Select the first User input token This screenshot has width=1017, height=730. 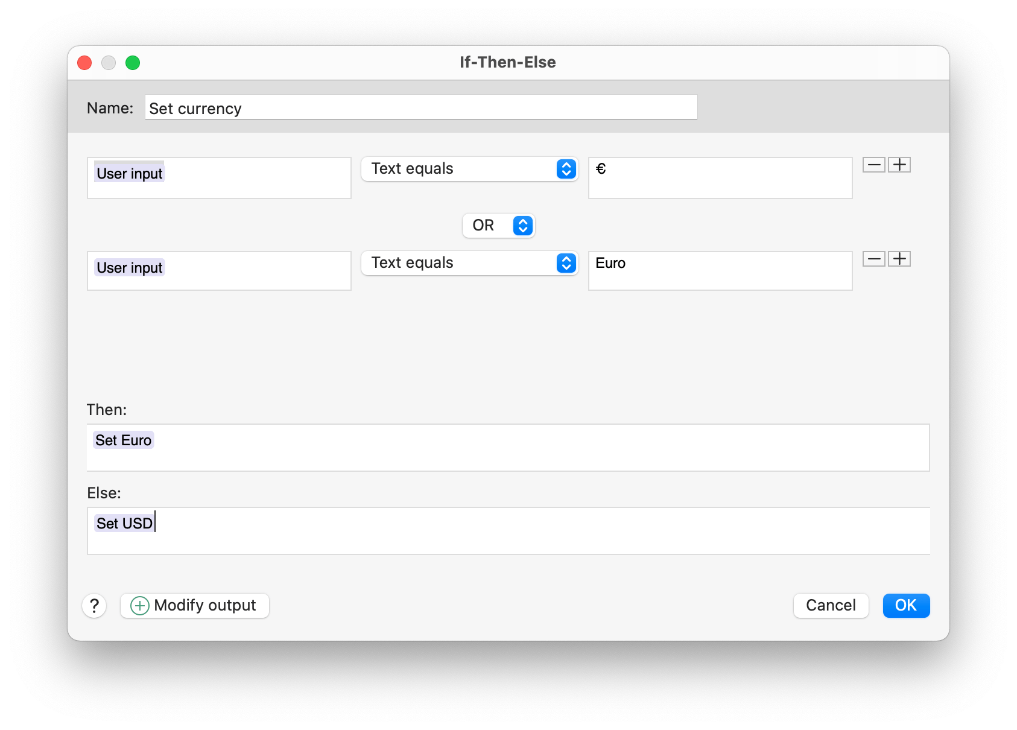coord(129,174)
